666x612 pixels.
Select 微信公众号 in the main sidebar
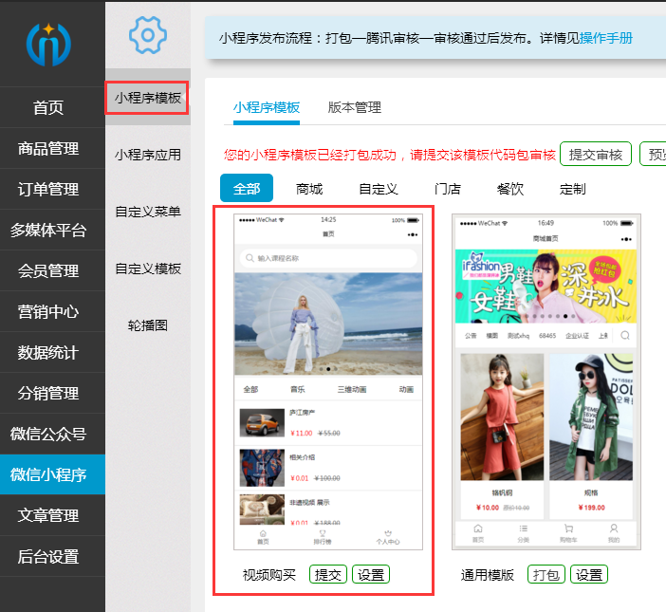[x=48, y=435]
